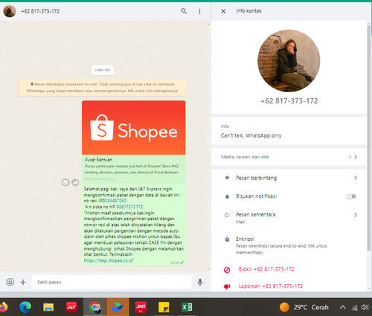
Task: Click the resi number 283487050 link
Action: click(x=115, y=201)
